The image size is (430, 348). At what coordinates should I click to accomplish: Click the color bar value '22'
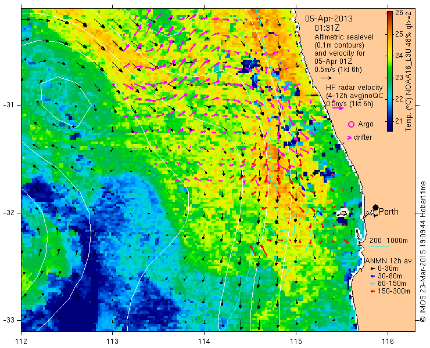coord(399,99)
